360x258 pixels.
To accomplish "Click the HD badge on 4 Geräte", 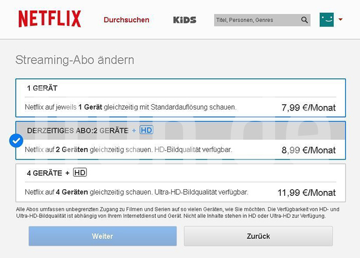I will pos(80,172).
